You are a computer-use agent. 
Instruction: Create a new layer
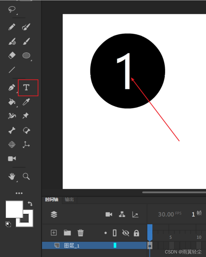point(54,233)
